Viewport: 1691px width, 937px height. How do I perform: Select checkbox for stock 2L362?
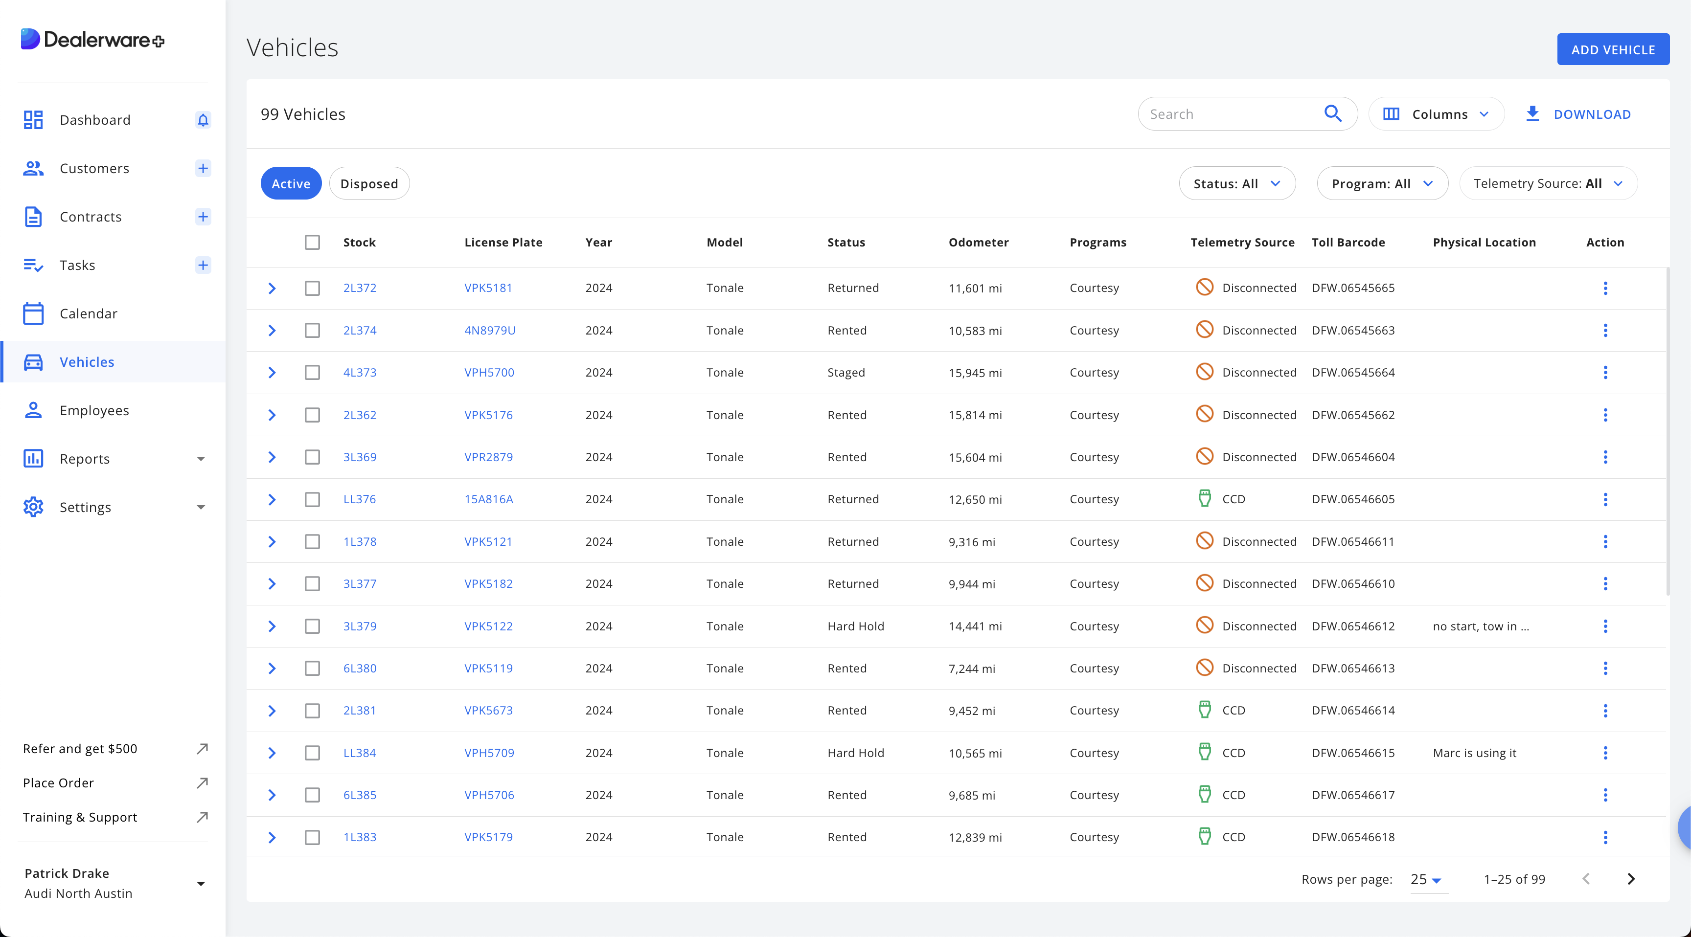pos(313,415)
